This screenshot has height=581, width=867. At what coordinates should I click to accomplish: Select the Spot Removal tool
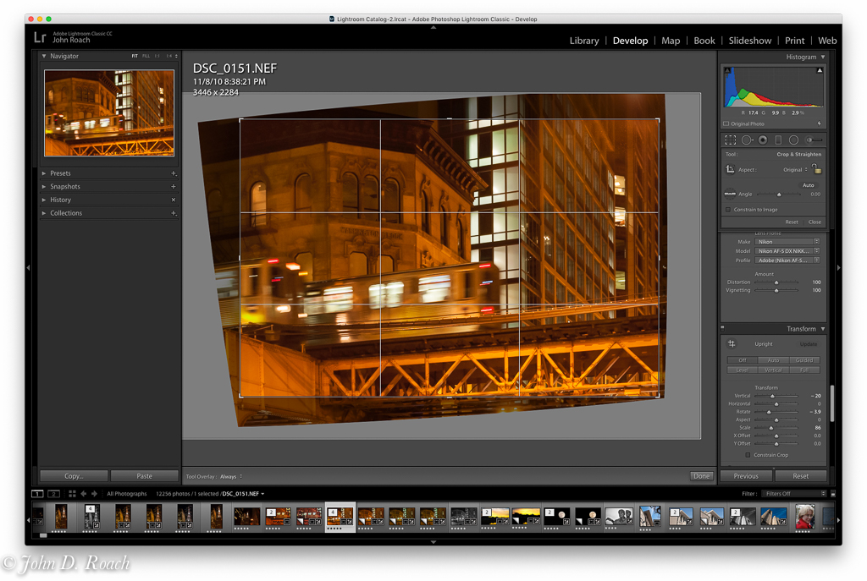coord(747,140)
